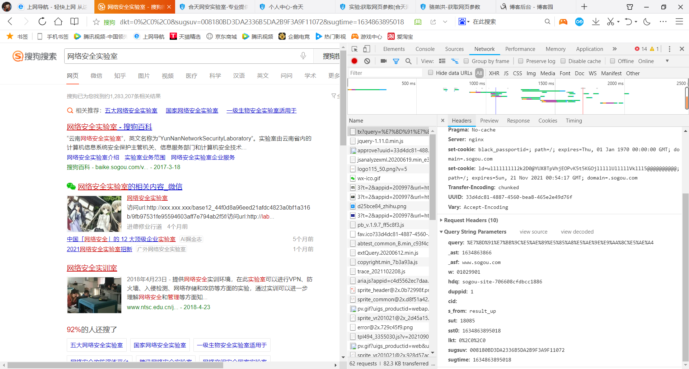Select the Img request type filter

531,73
